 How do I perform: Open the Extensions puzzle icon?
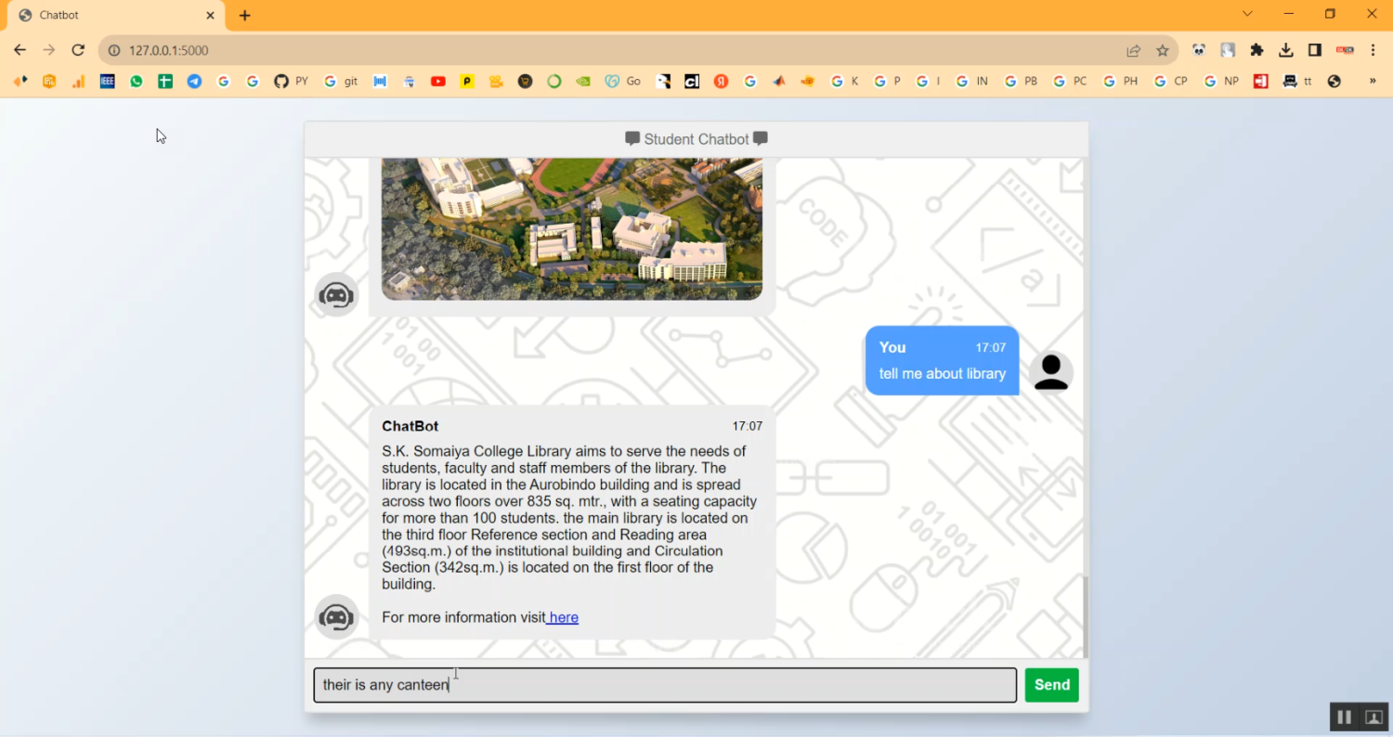1256,50
